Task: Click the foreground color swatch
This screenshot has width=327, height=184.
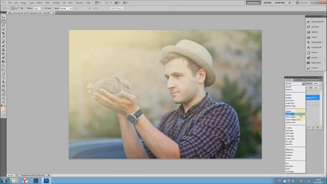Action: tap(3, 109)
